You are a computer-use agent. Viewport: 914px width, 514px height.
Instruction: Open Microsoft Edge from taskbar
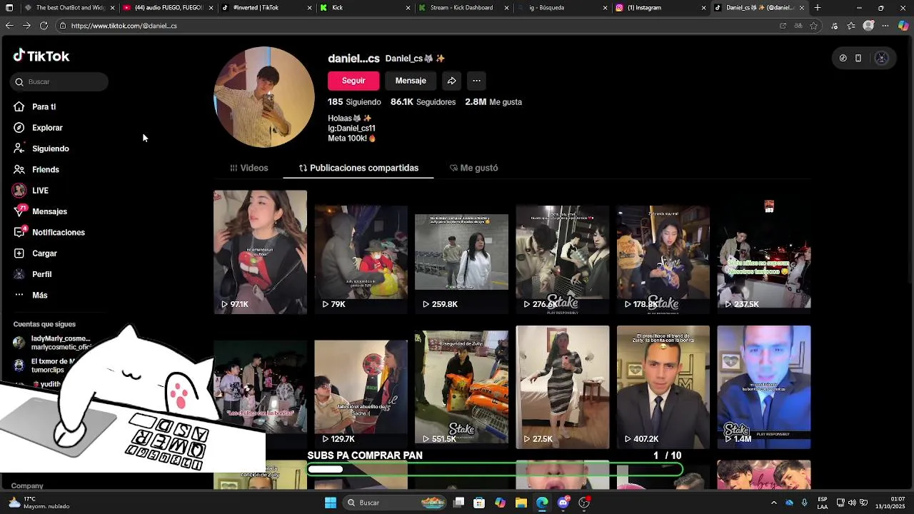coord(542,503)
